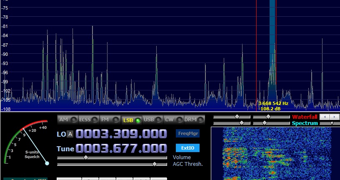
Task: Click the active LSB mode button
Action: 131,120
